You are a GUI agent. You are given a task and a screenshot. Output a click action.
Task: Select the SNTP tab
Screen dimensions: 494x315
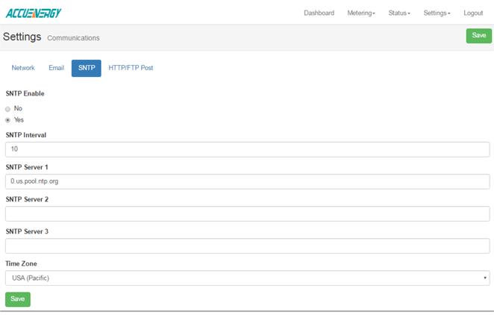coord(86,68)
